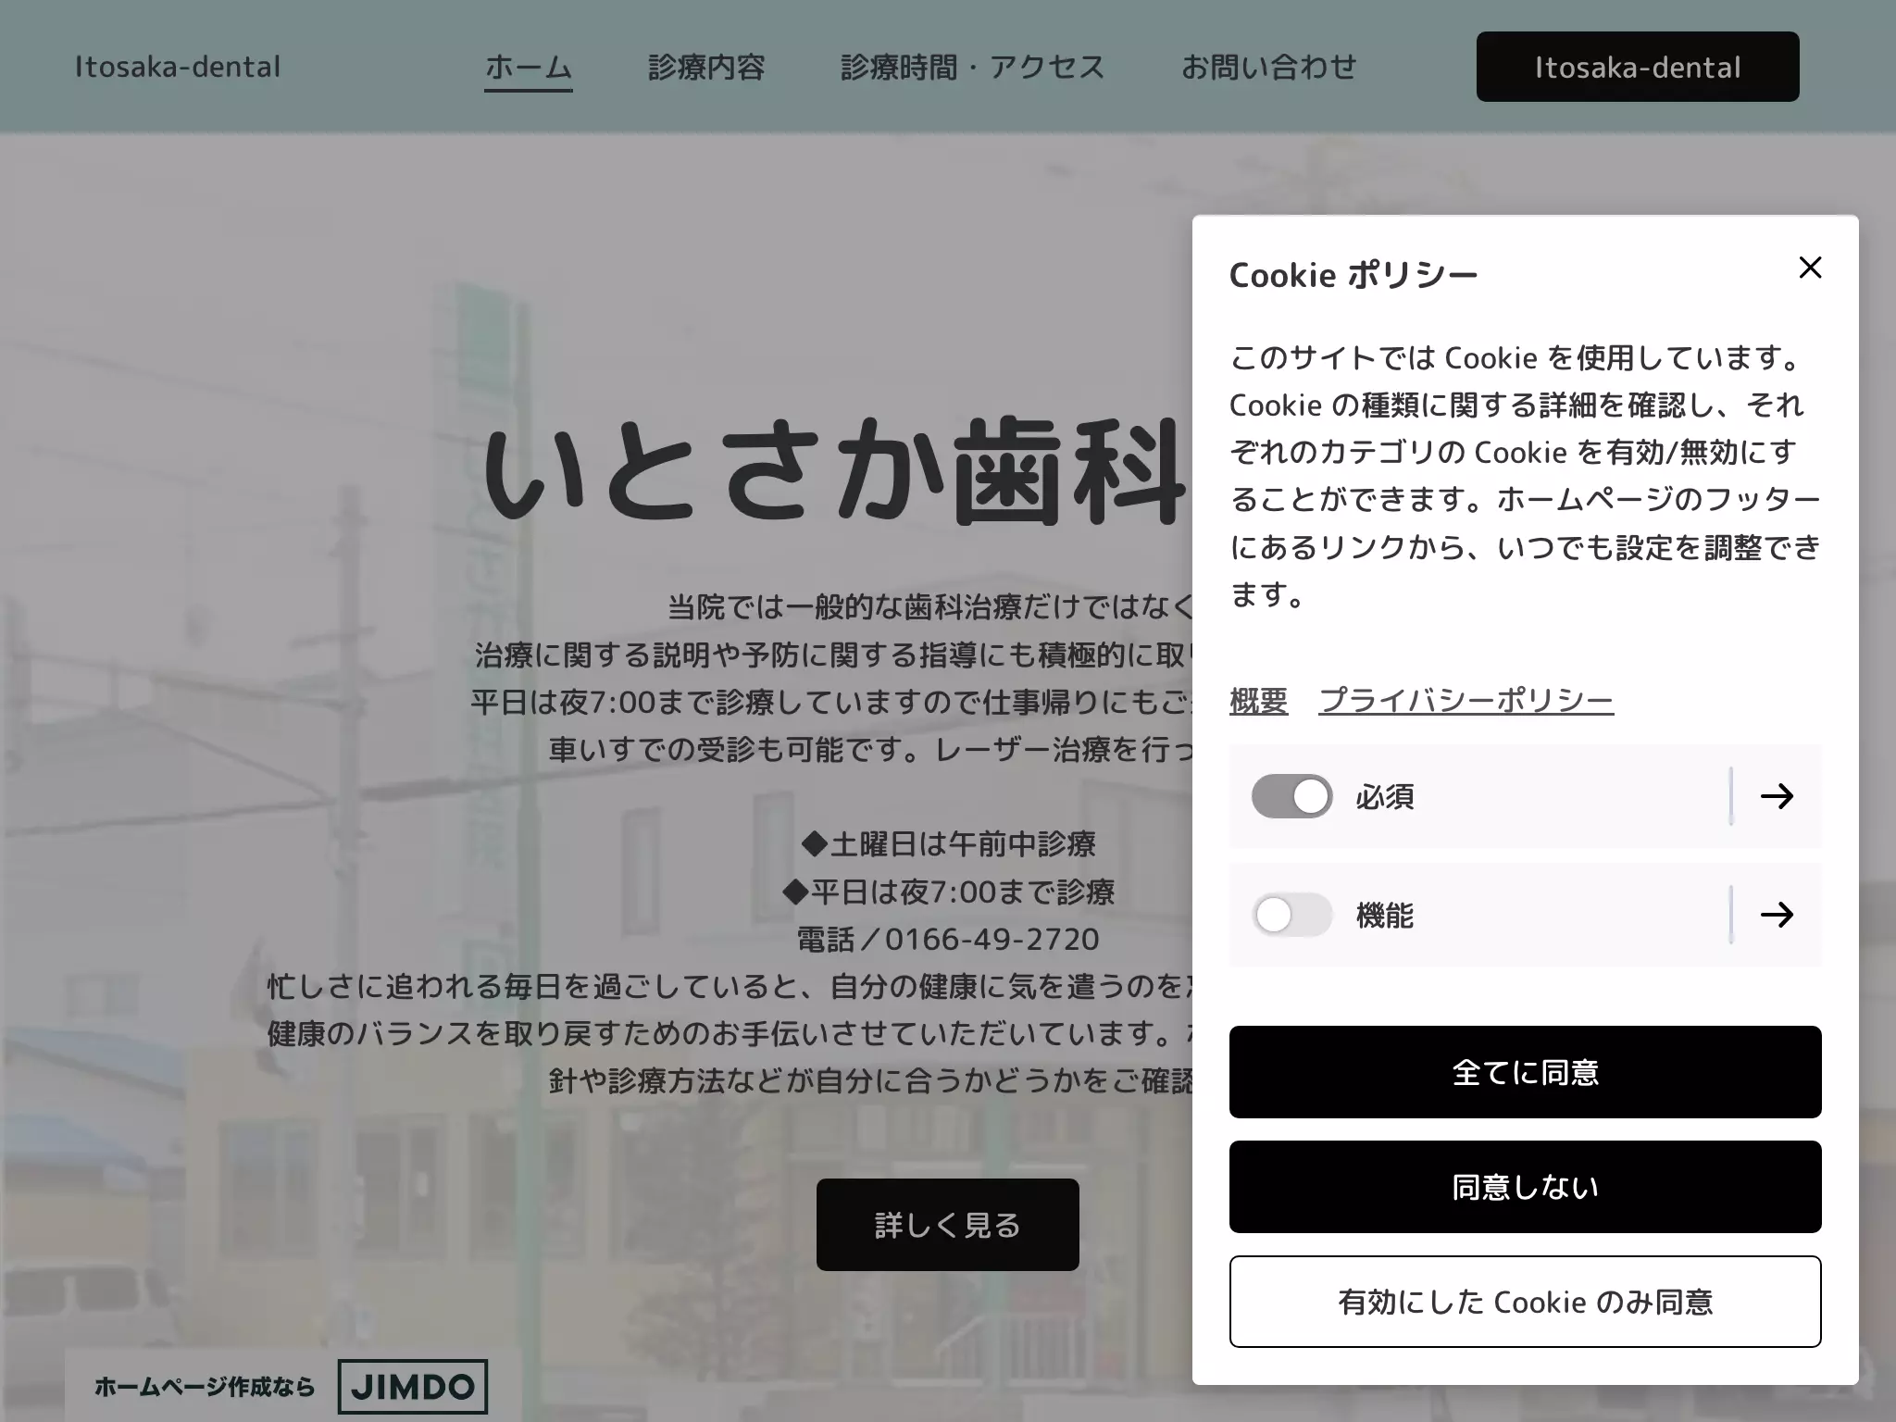Accept only enabled cookies button
Screen dimensions: 1896x1422
1525,1302
